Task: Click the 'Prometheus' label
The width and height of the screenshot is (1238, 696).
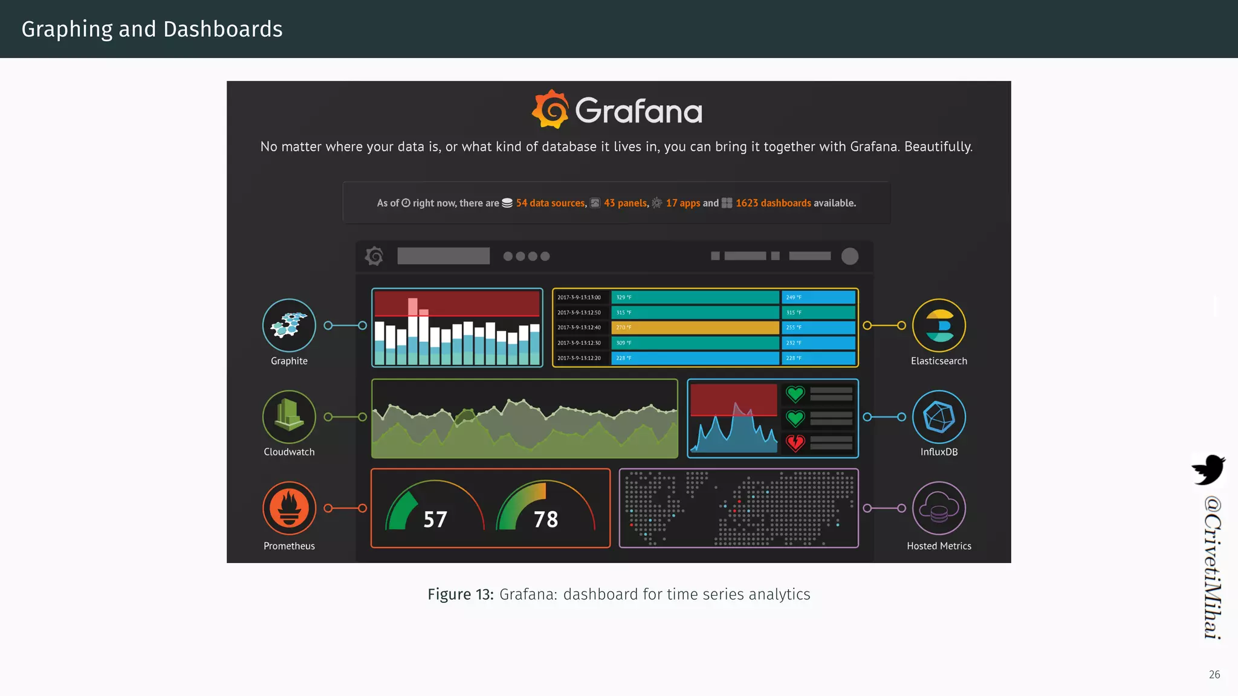Action: coord(289,546)
